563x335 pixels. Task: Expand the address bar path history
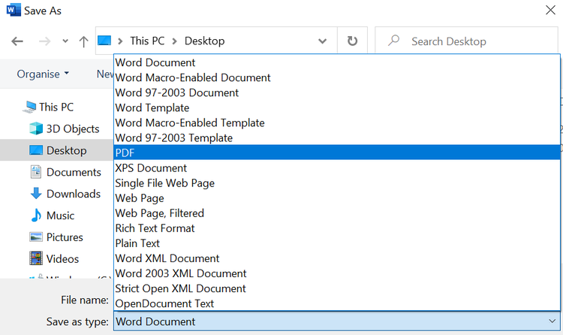pyautogui.click(x=322, y=41)
